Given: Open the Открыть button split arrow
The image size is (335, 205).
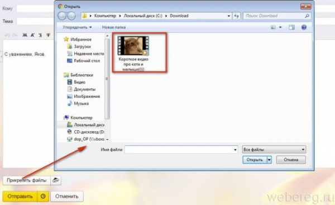Looking at the screenshot, I should 269,160.
